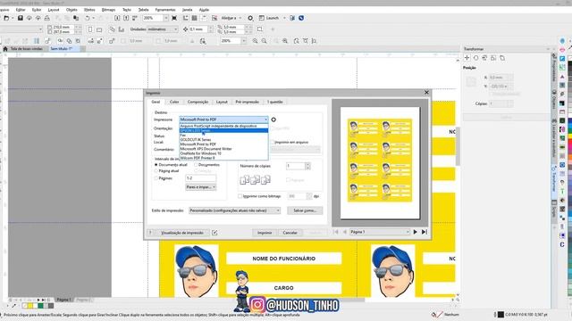Open zoom level 200% dropdown in standard toolbar
572x321 pixels.
tap(166, 18)
